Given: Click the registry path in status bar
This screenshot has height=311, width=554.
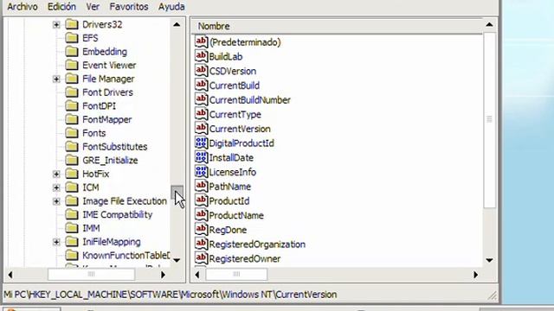Looking at the screenshot, I should 171,295.
